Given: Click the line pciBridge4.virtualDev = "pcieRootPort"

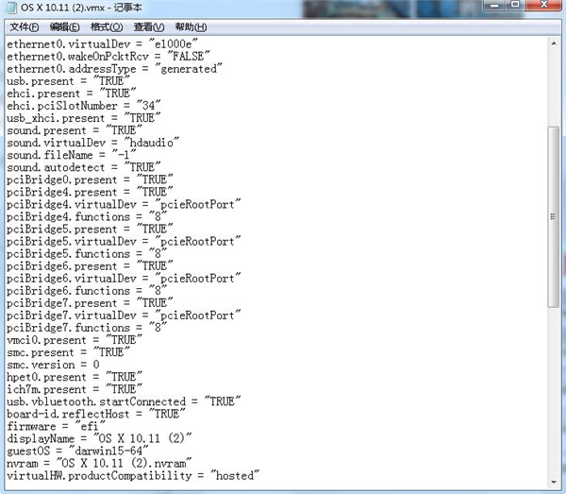Looking at the screenshot, I should click(x=124, y=204).
